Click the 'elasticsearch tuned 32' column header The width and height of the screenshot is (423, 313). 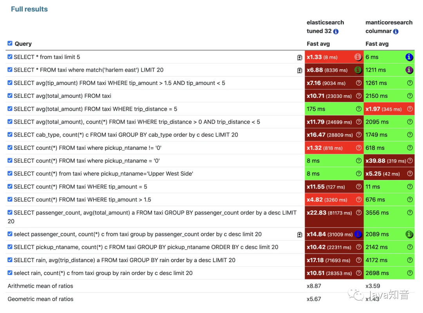point(325,27)
